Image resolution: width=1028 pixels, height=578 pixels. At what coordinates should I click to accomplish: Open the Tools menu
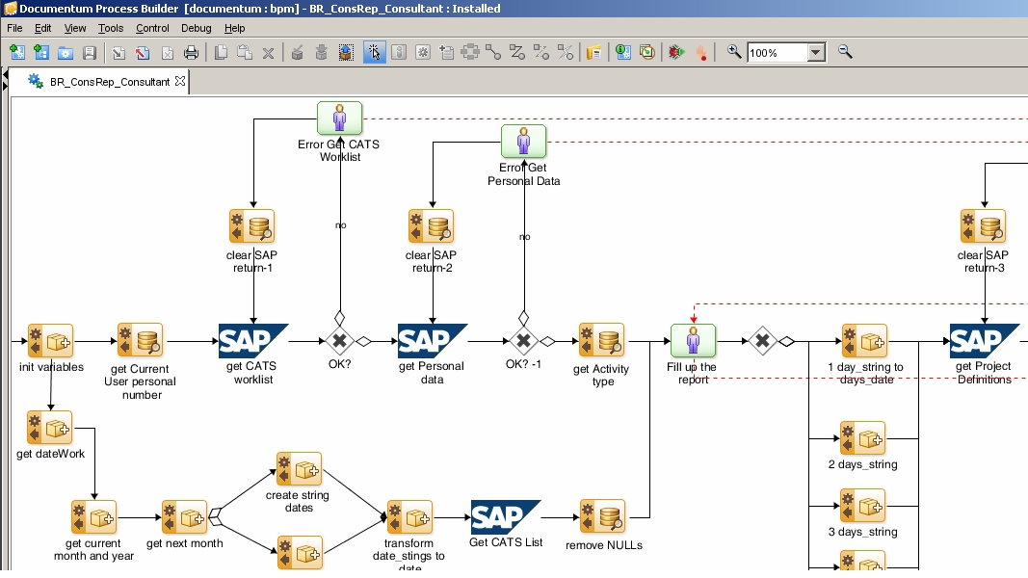point(110,29)
